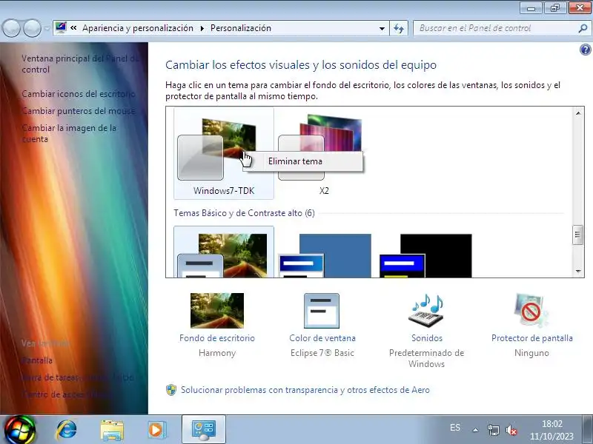
Task: Open the Windows Start orb
Action: point(20,430)
